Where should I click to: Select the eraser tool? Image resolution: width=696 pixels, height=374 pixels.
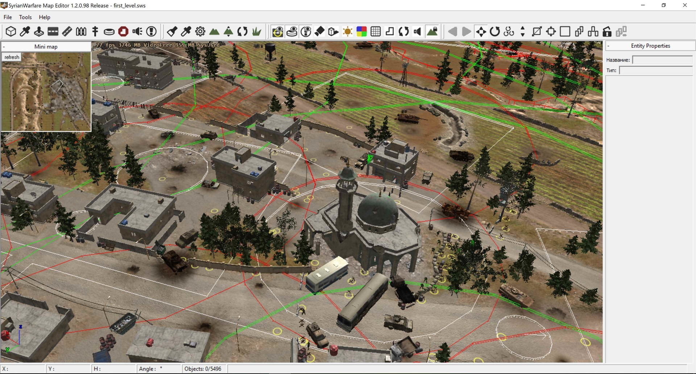point(320,32)
